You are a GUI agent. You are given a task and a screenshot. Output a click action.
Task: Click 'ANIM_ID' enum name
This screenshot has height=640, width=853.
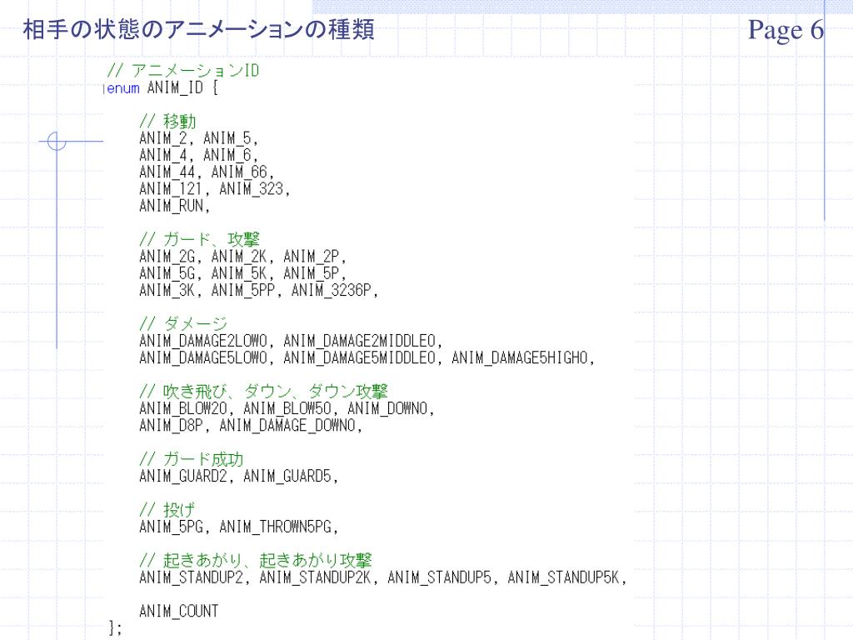[x=175, y=88]
